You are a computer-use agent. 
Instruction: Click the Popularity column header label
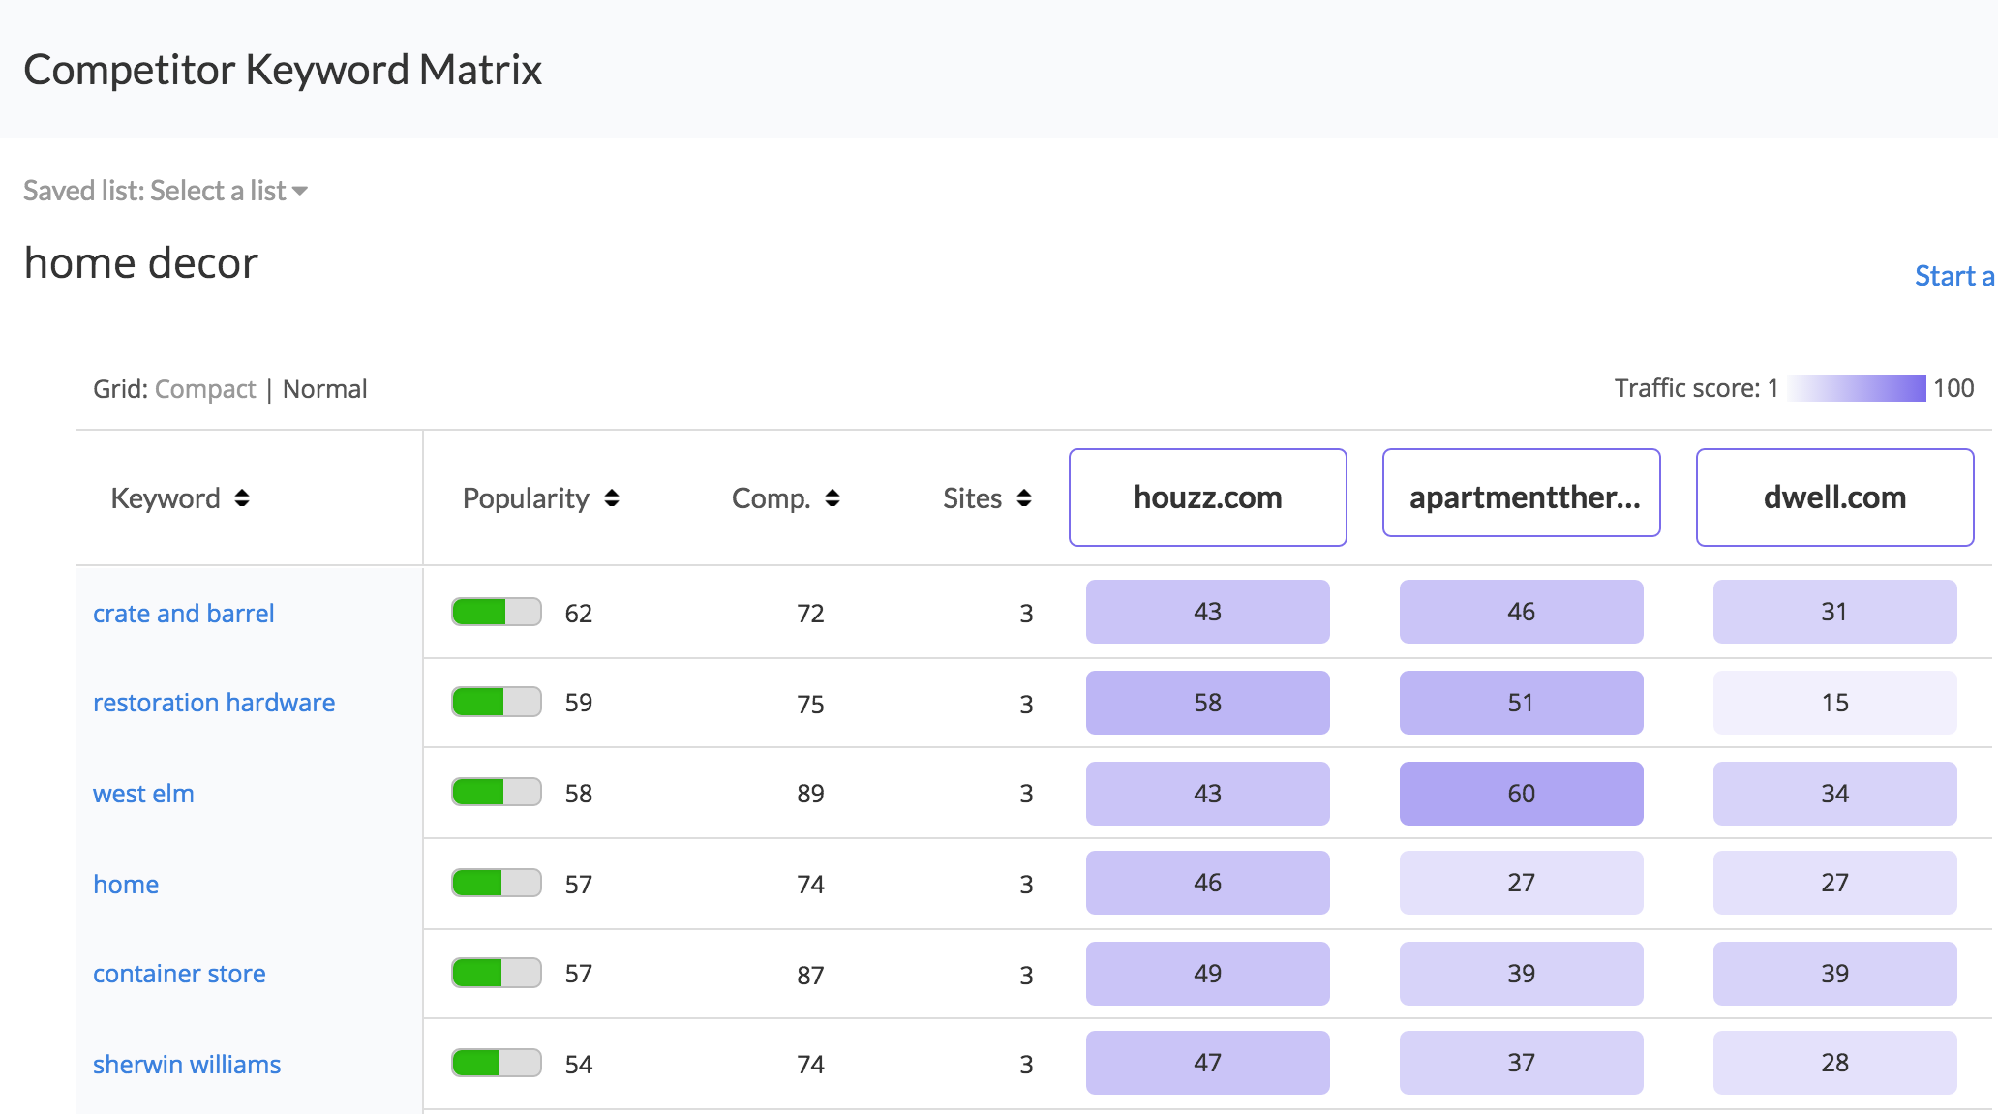click(526, 498)
